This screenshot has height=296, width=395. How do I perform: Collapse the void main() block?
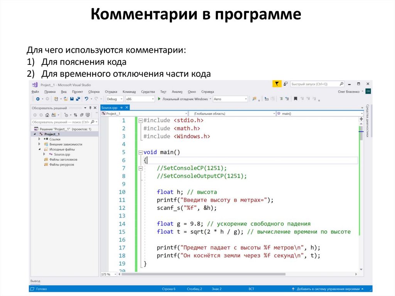click(140, 152)
